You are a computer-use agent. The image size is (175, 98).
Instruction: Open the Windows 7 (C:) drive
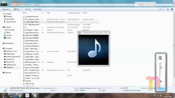pos(11,51)
